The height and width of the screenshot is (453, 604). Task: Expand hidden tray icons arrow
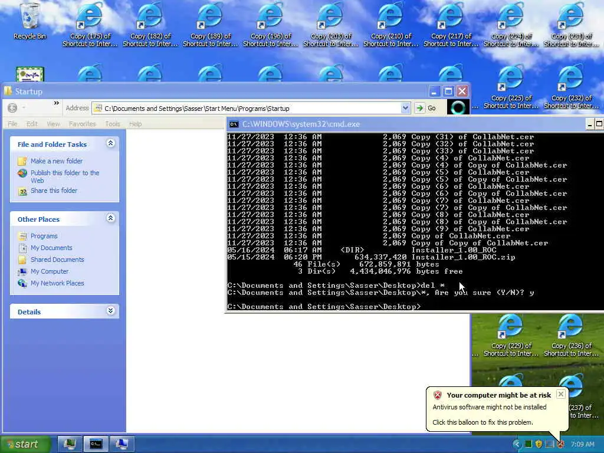pyautogui.click(x=517, y=444)
